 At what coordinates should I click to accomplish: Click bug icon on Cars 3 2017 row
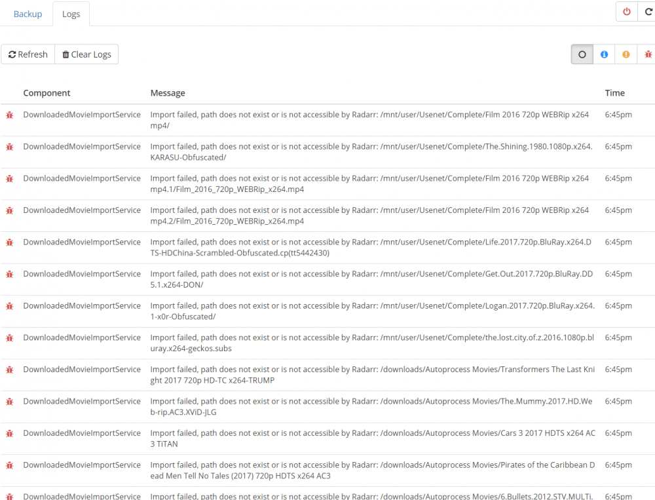tap(10, 434)
